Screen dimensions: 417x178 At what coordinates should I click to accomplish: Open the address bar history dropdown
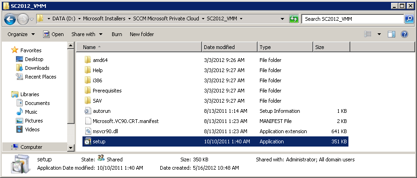point(283,19)
